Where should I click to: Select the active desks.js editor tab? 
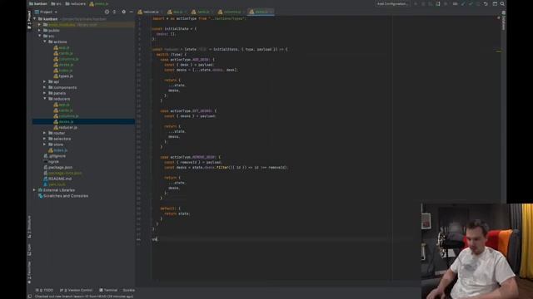261,12
